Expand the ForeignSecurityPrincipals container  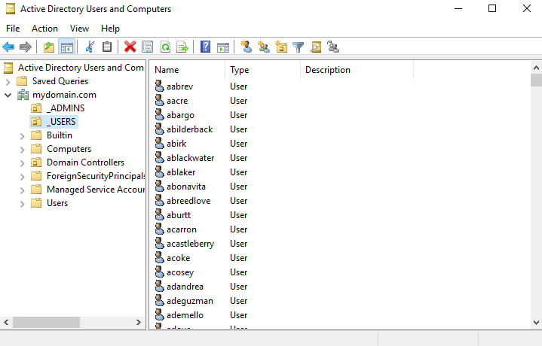click(x=23, y=177)
